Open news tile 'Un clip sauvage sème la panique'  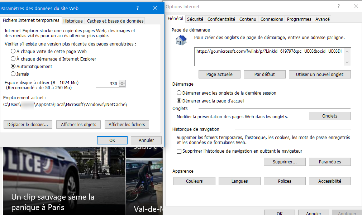click(64, 181)
